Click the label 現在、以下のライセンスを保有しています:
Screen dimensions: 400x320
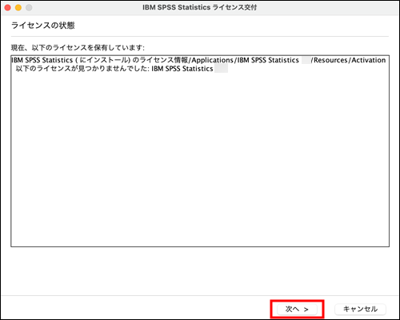78,48
